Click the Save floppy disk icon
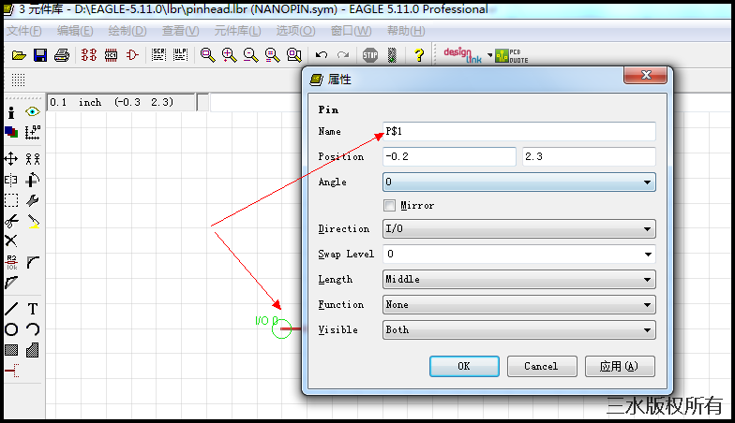Screen dimensions: 735x423 tap(40, 55)
